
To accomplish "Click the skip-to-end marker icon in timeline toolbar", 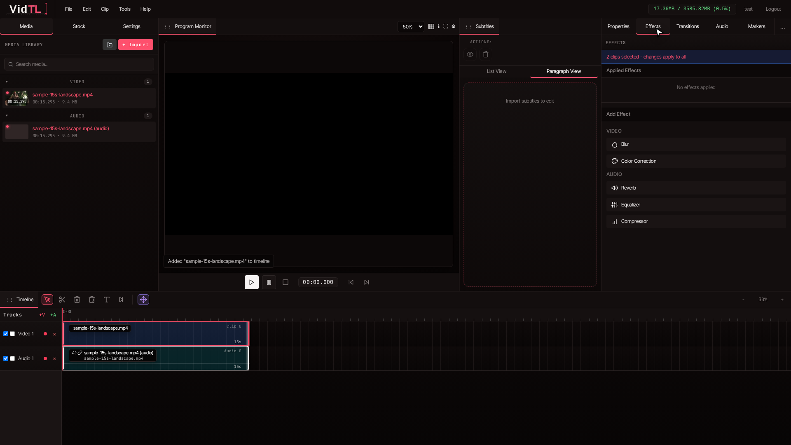I will click(121, 300).
